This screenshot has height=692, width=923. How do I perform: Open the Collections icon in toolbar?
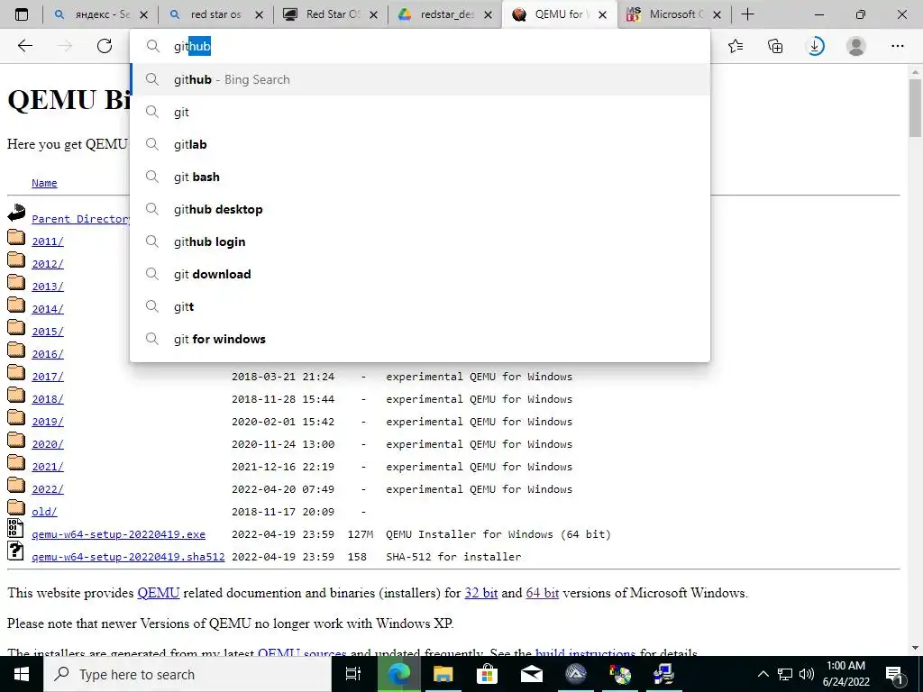pos(775,46)
